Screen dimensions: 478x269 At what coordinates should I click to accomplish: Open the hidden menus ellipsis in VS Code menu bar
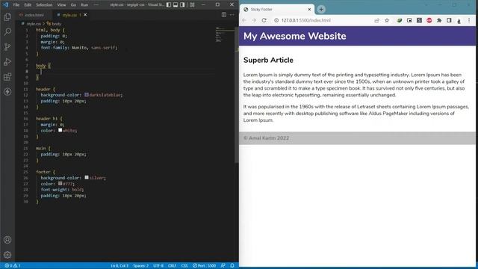pyautogui.click(x=96, y=4)
